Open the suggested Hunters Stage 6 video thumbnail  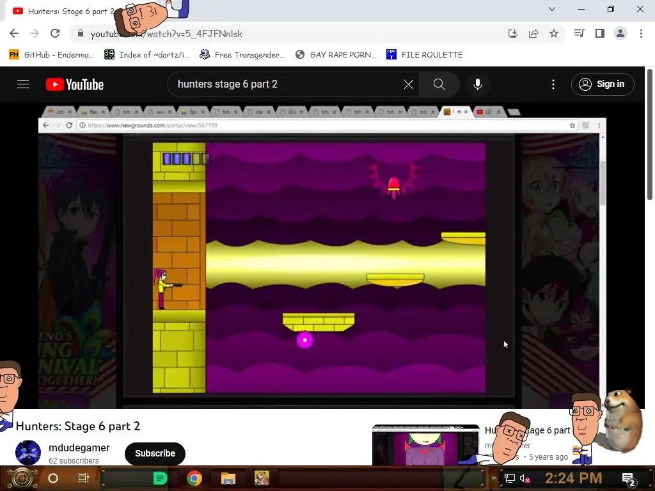tap(425, 445)
